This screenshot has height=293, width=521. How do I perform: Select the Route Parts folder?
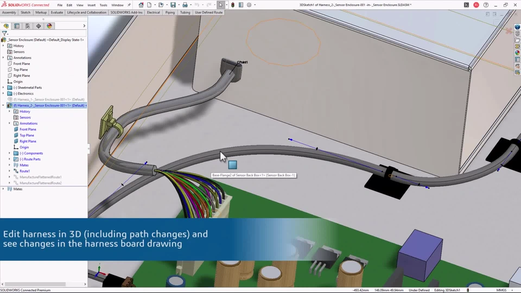[x=29, y=160]
